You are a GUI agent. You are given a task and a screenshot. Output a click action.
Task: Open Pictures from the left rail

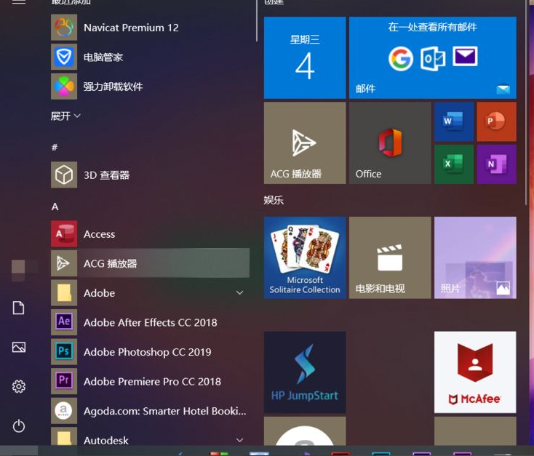point(19,348)
